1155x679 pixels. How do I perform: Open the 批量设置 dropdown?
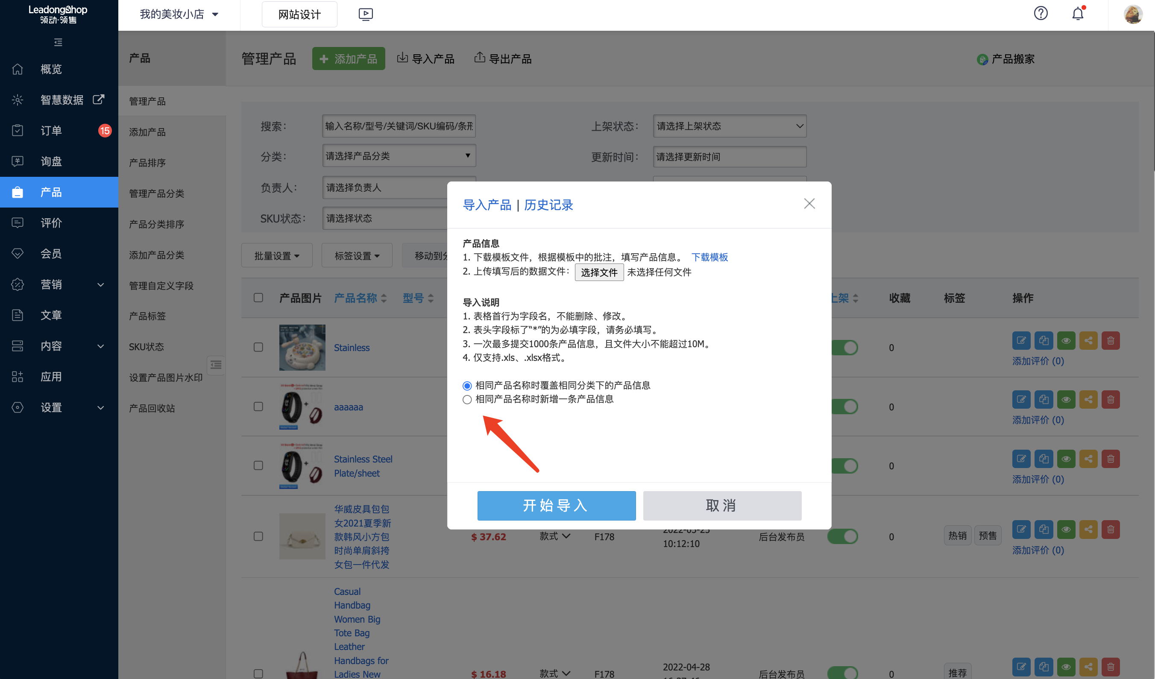click(x=276, y=255)
